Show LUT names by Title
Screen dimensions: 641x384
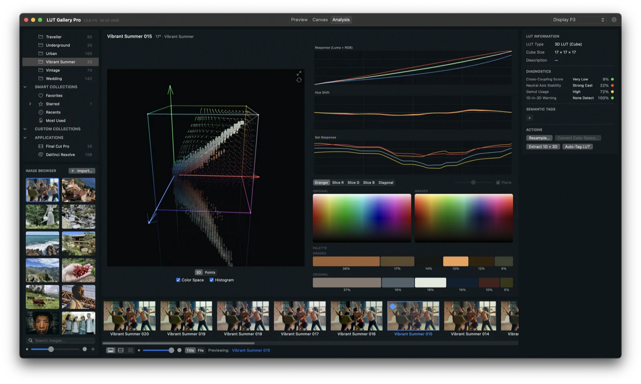point(190,350)
